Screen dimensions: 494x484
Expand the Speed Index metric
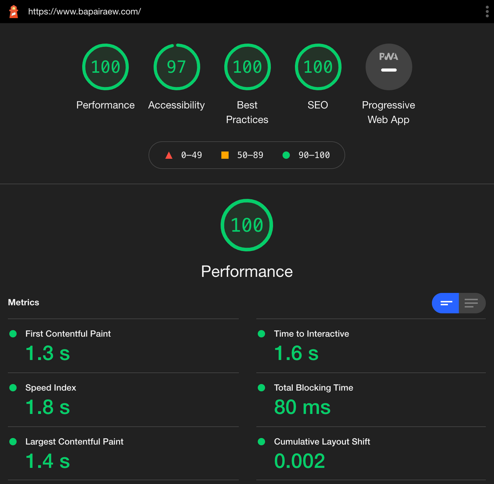tap(51, 388)
